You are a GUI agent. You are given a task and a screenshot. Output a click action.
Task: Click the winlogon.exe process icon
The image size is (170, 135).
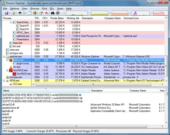(x=7, y=53)
